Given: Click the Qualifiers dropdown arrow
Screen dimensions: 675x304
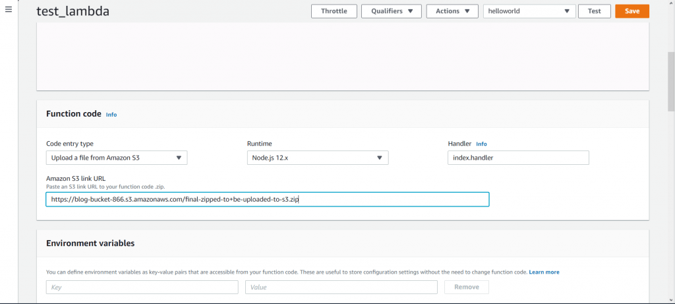Looking at the screenshot, I should (410, 11).
